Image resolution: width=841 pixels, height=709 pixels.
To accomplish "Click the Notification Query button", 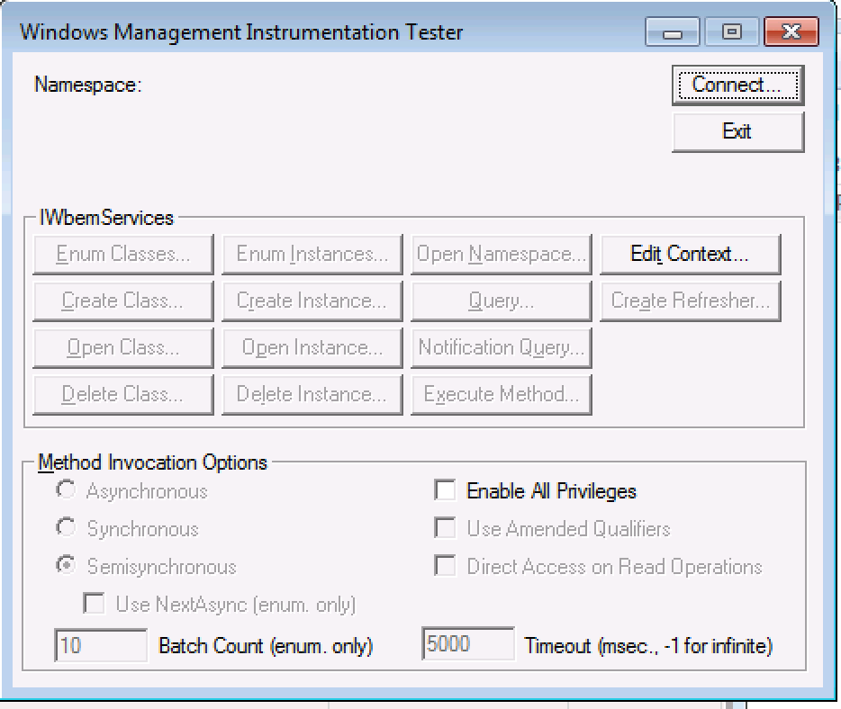I will click(x=501, y=348).
